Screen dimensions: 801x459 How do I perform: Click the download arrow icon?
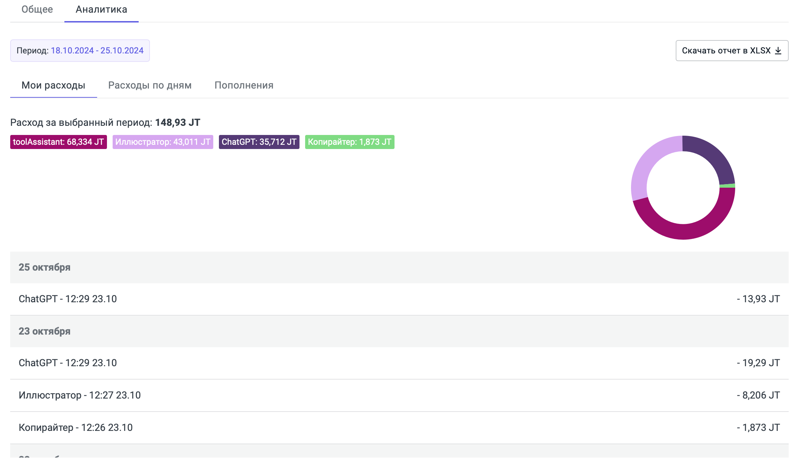tap(778, 51)
